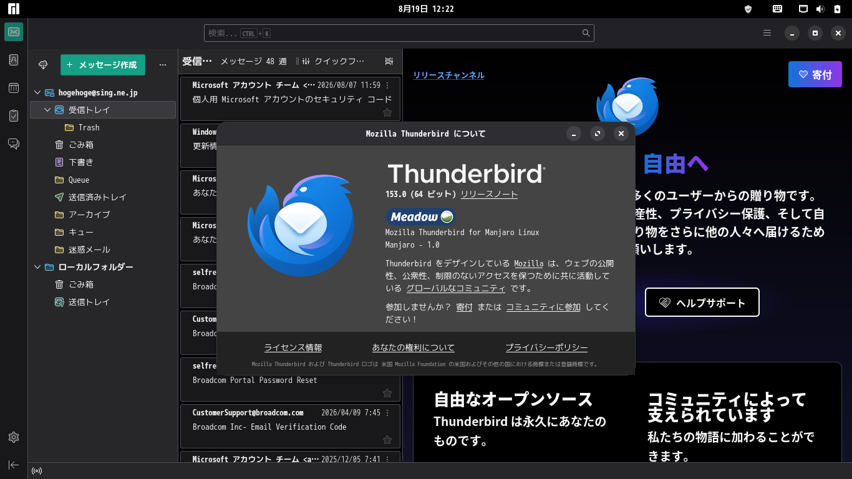Minimize the About Thunderbird dialog
This screenshot has height=479, width=852.
click(574, 133)
